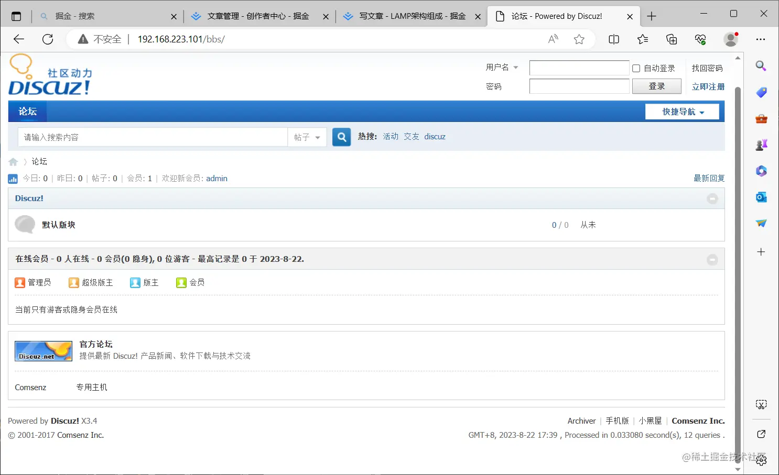Open the tab actions menu icon
The image size is (779, 475).
point(16,16)
